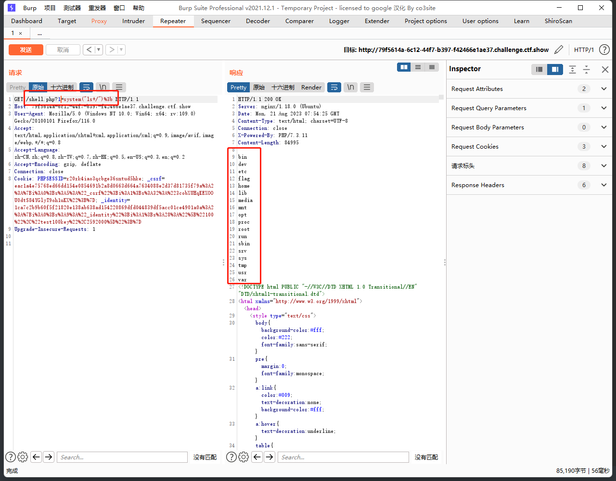Set Inspector single-column layout icon

pyautogui.click(x=539, y=69)
